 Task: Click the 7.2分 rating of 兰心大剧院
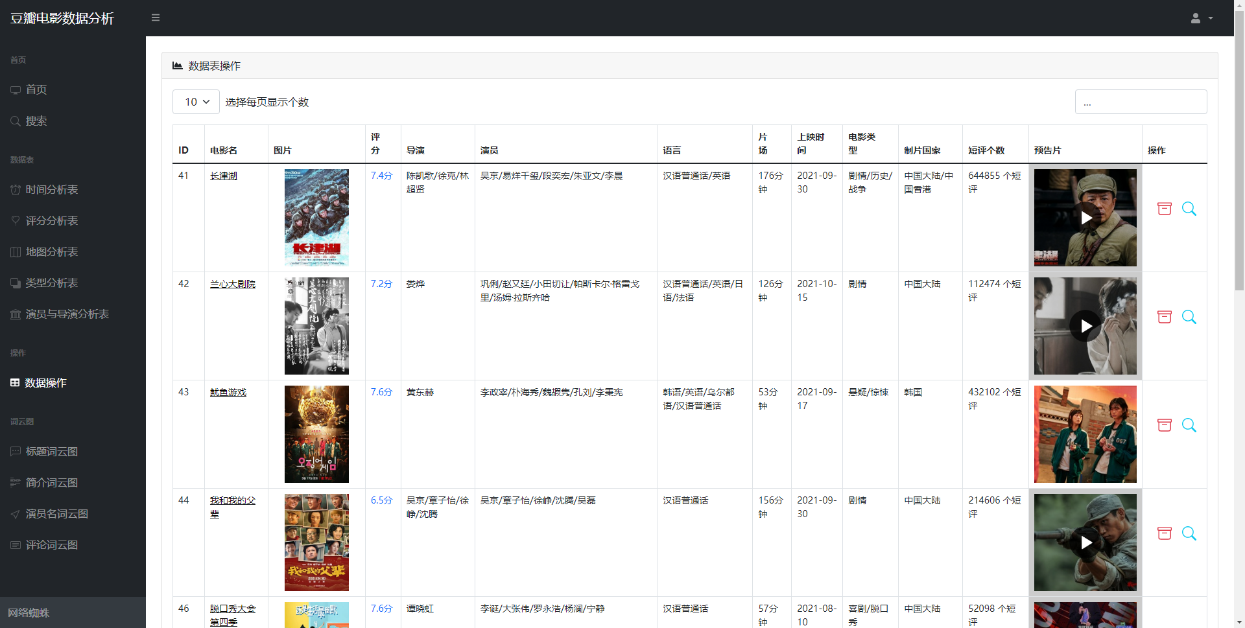pyautogui.click(x=381, y=284)
